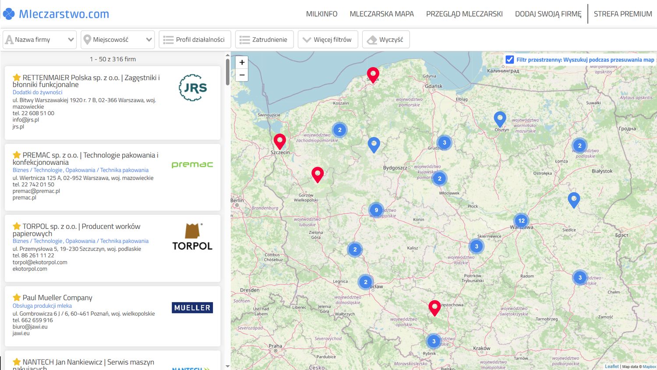Viewport: 657px width, 370px height.
Task: Click the star icon beside TORPOL
Action: [x=17, y=226]
